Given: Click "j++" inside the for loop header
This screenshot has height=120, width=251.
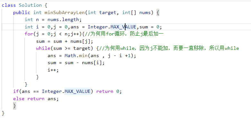Looking at the screenshot, I should (75, 34).
